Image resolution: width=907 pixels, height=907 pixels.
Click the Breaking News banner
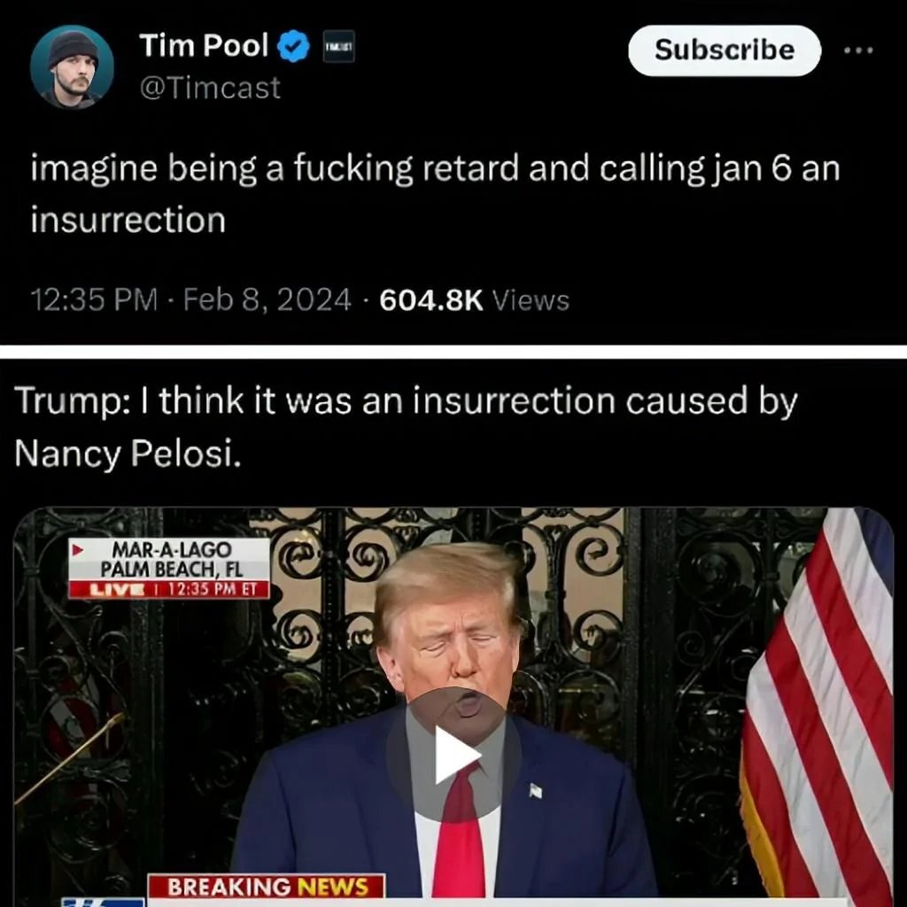(x=267, y=886)
